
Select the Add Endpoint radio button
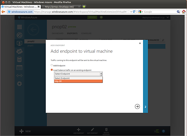click(x=52, y=65)
